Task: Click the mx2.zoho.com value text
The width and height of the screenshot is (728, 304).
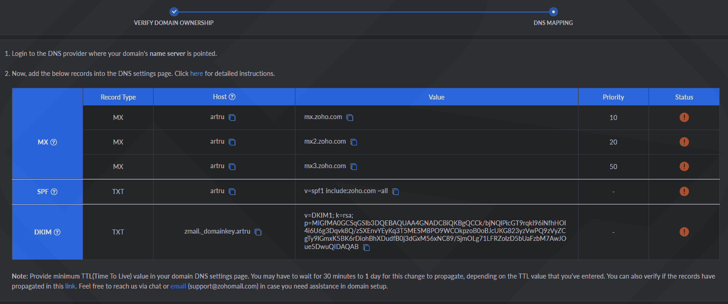Action: tap(325, 141)
